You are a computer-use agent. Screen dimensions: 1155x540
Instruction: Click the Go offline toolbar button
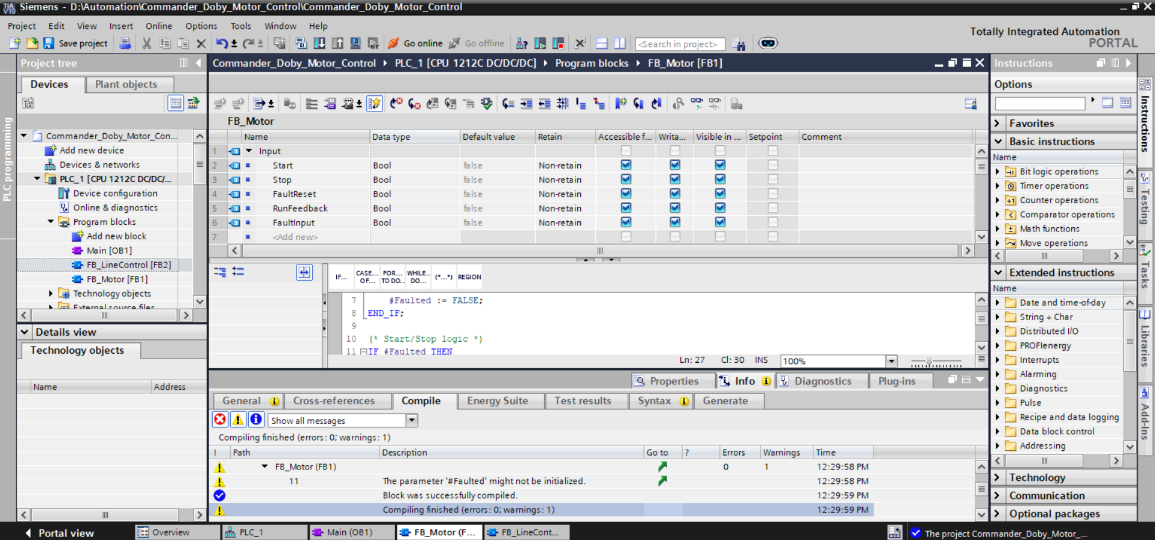tap(477, 43)
